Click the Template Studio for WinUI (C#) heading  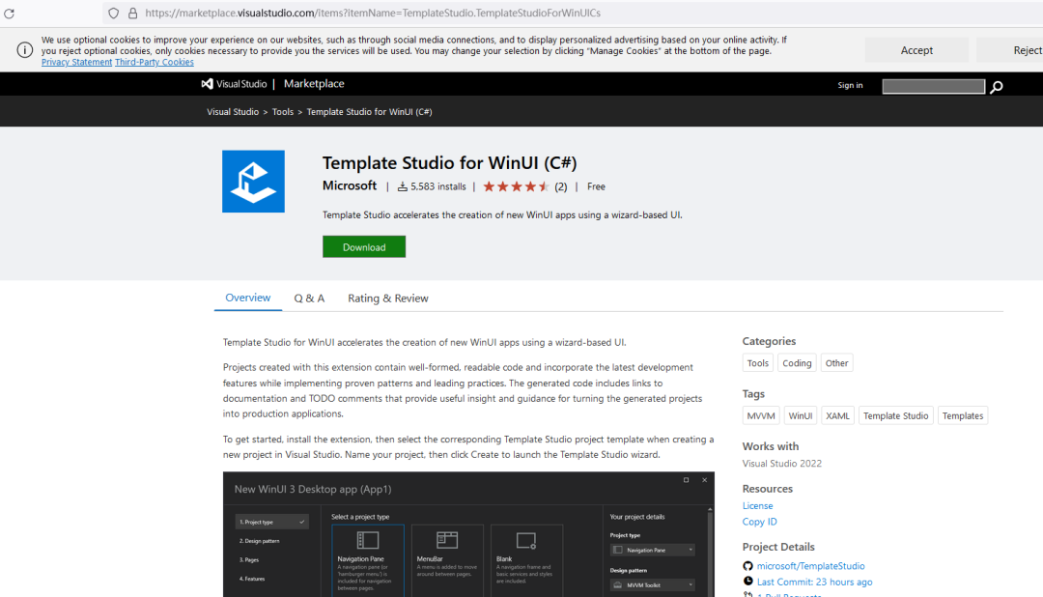point(450,163)
